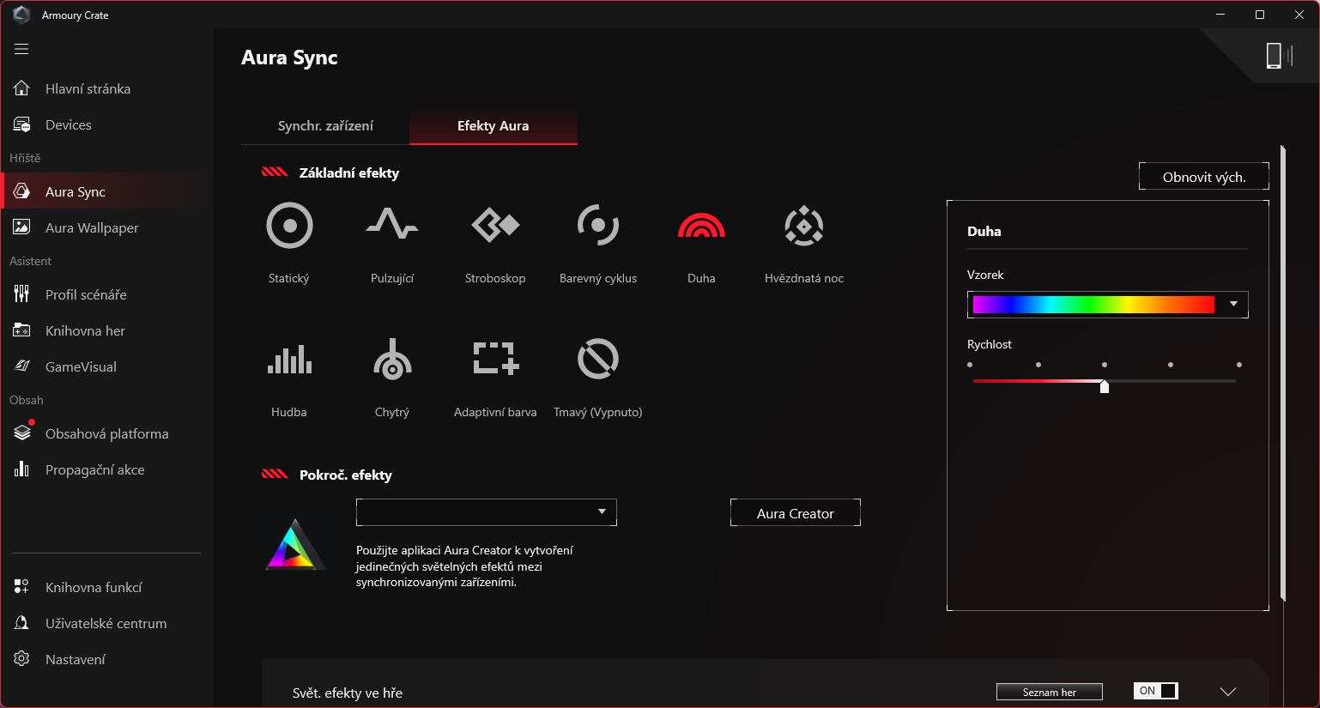This screenshot has width=1320, height=708.
Task: Switch to the Synchr. zařízení tab
Action: click(x=325, y=126)
